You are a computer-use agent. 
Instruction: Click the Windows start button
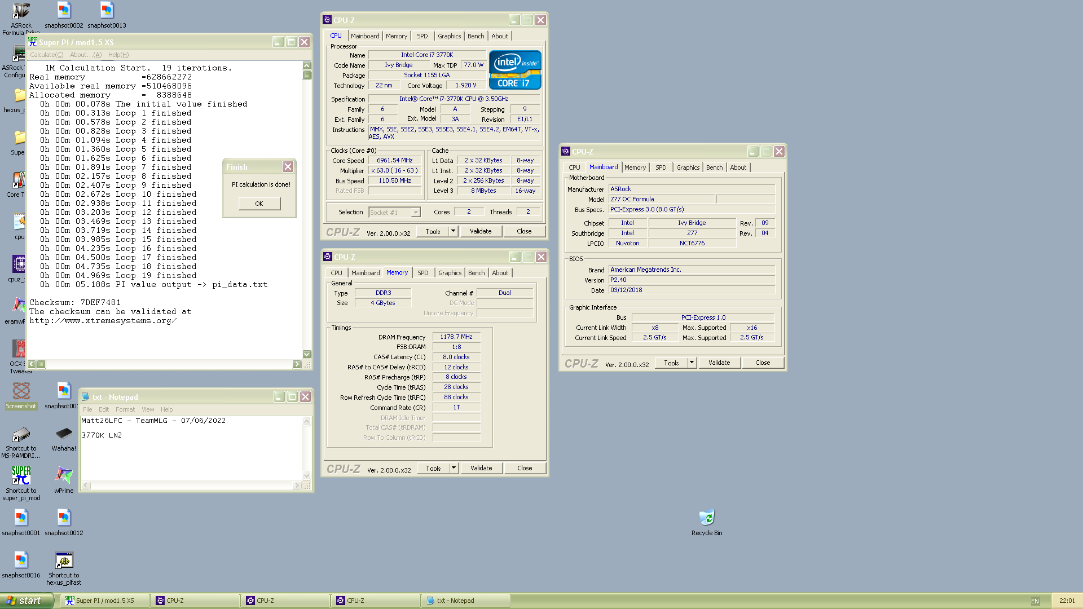coord(27,601)
